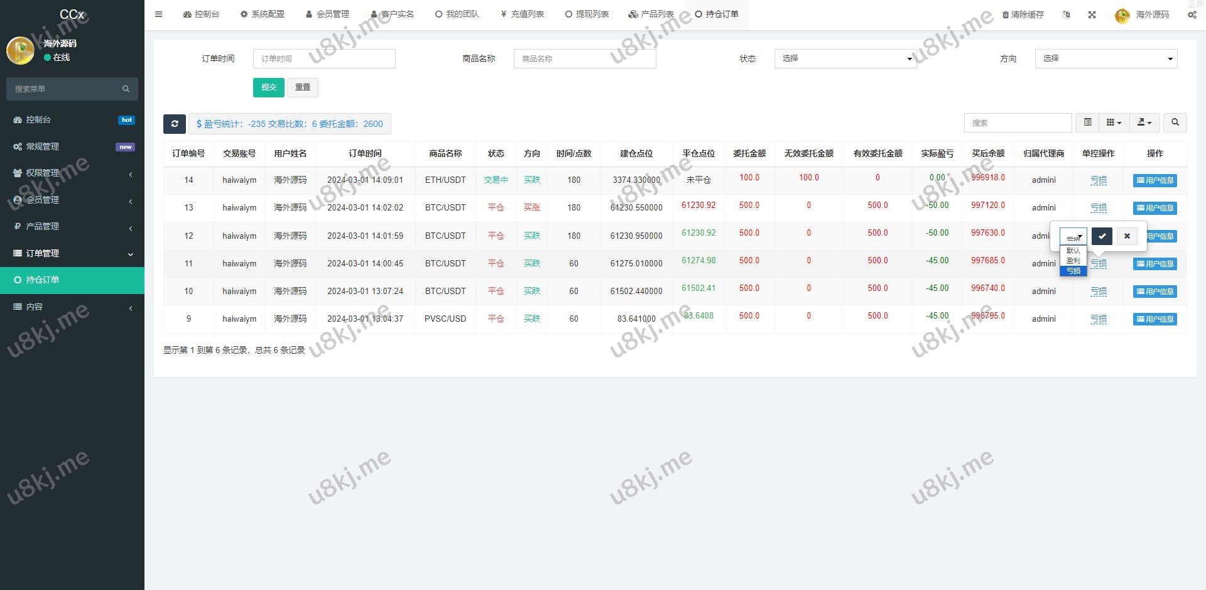Toggle the sidebar hamburger menu icon

(x=158, y=14)
